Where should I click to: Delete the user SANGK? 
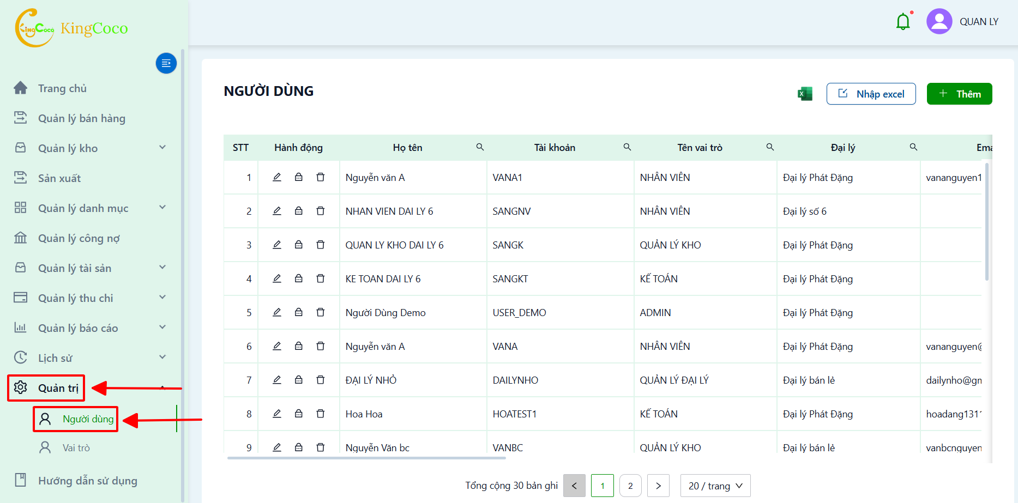point(321,245)
